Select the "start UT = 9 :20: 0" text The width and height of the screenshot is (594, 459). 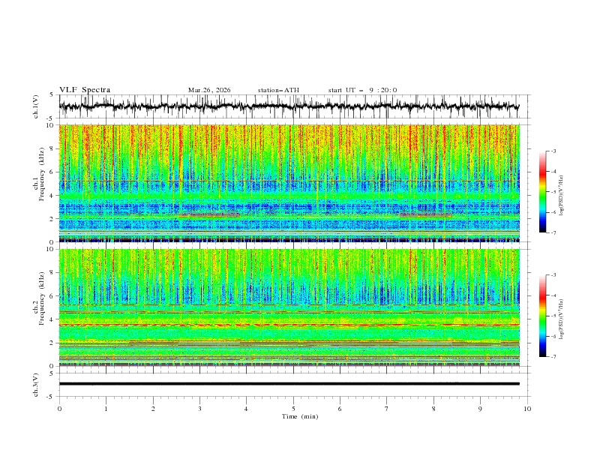(x=362, y=90)
